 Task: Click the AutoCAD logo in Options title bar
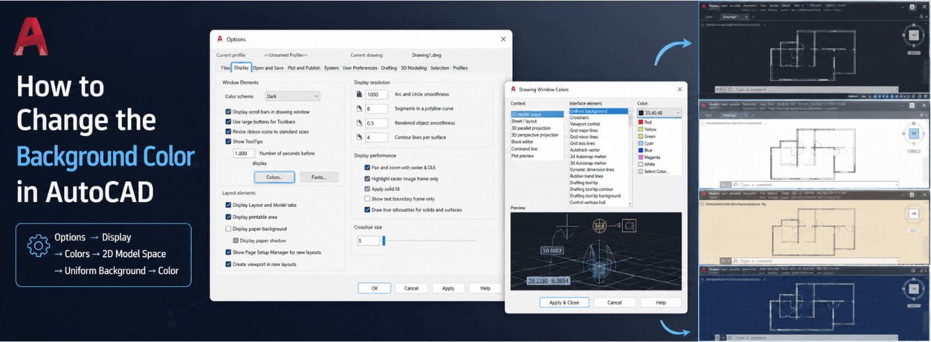220,40
